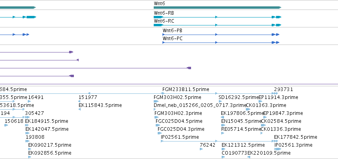338x159 pixels.
Task: Open the EK184915.5prime EST entry
Action: click(46, 121)
